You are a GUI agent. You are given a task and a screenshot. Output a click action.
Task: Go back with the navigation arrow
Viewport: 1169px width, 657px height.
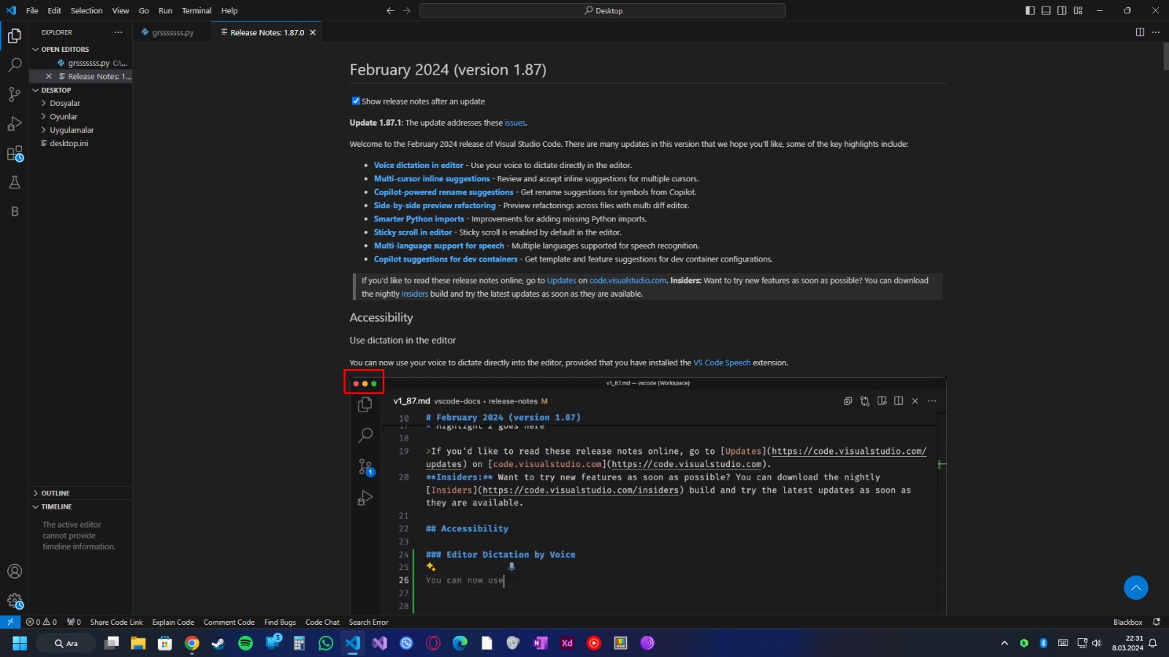point(390,10)
